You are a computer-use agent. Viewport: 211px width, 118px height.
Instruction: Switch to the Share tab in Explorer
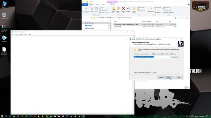click(x=97, y=5)
